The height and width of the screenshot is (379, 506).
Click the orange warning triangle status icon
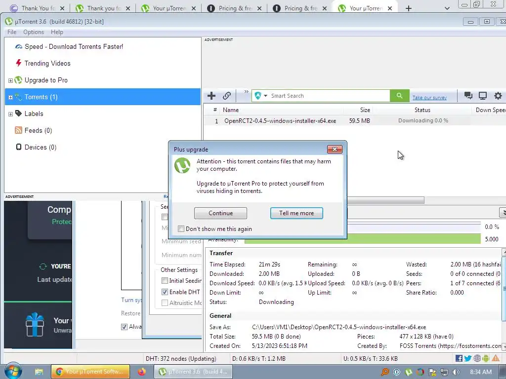click(495, 358)
